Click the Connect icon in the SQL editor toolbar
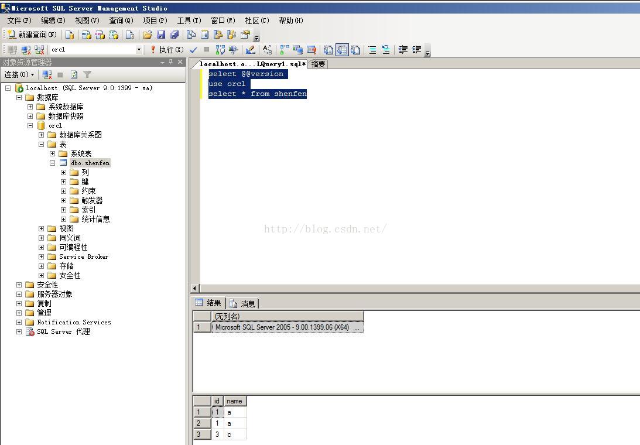This screenshot has width=640, height=445. tap(12, 49)
